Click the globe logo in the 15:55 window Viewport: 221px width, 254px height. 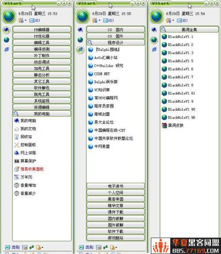coord(83,16)
